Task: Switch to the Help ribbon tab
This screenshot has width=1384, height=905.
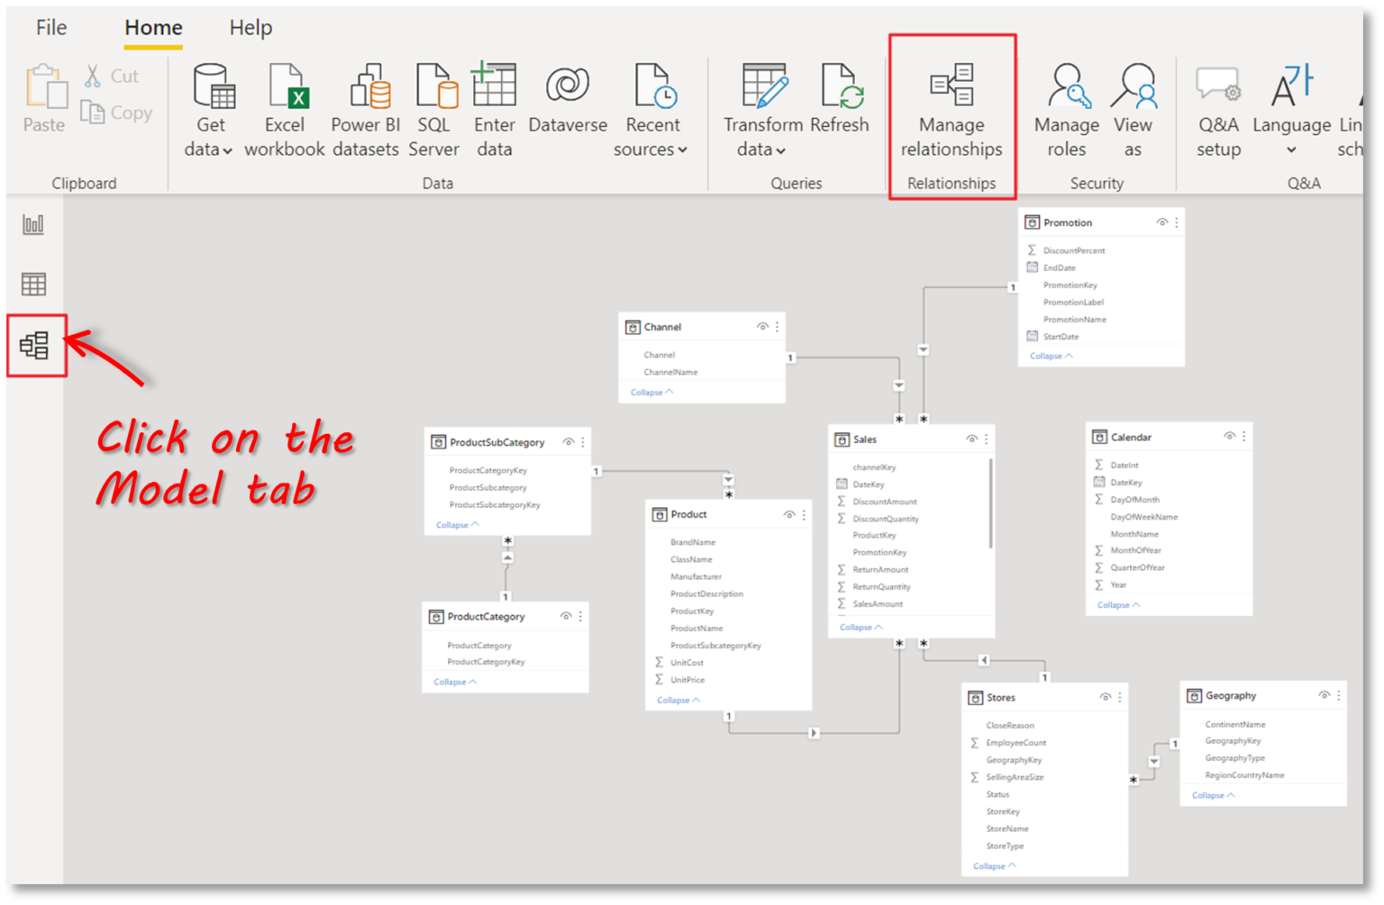Action: tap(250, 28)
